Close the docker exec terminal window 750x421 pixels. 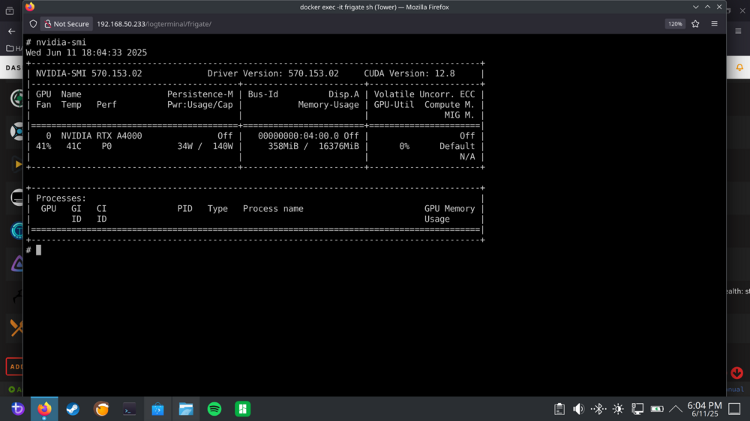point(719,7)
